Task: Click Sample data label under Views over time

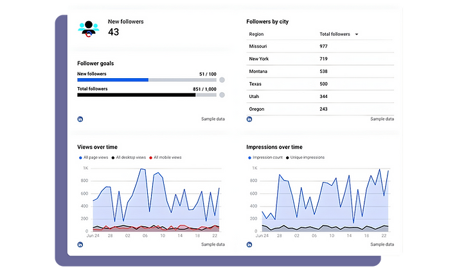Action: [213, 244]
